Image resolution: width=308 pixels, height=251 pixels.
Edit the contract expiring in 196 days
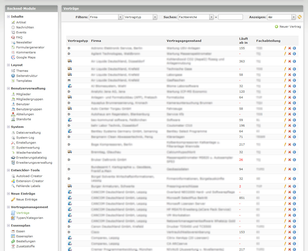(285, 125)
